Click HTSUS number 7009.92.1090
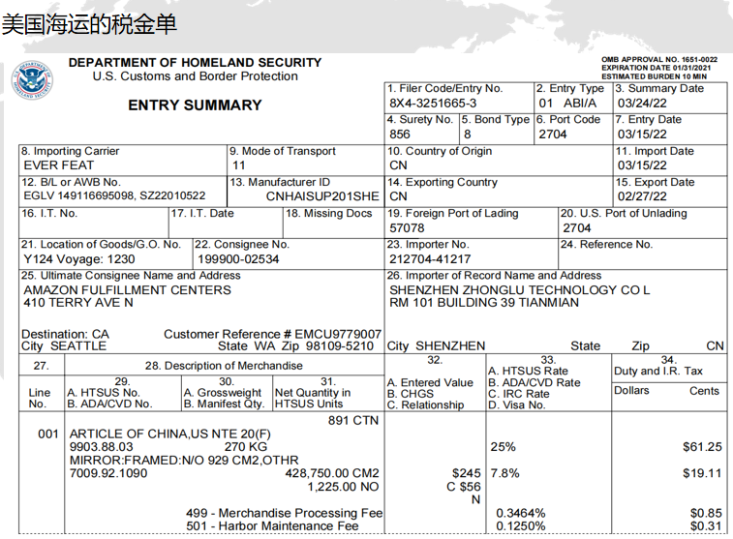The width and height of the screenshot is (733, 539). (x=109, y=475)
